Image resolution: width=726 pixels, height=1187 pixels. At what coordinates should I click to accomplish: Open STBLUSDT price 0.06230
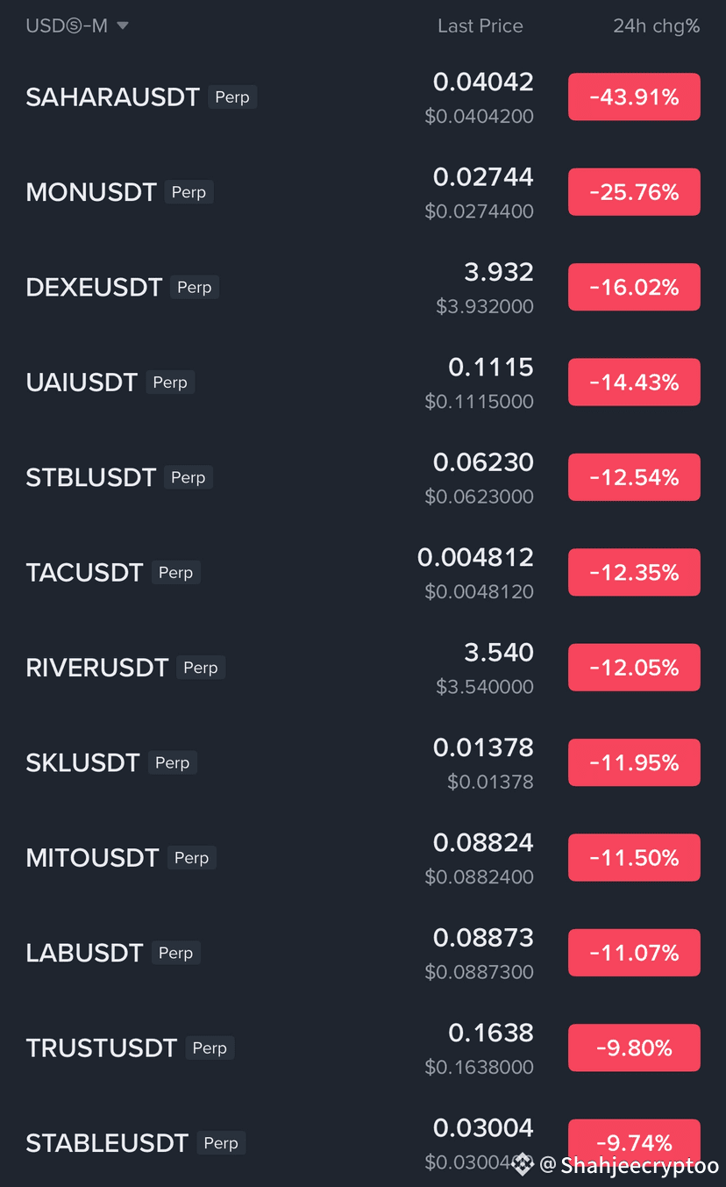click(x=483, y=462)
